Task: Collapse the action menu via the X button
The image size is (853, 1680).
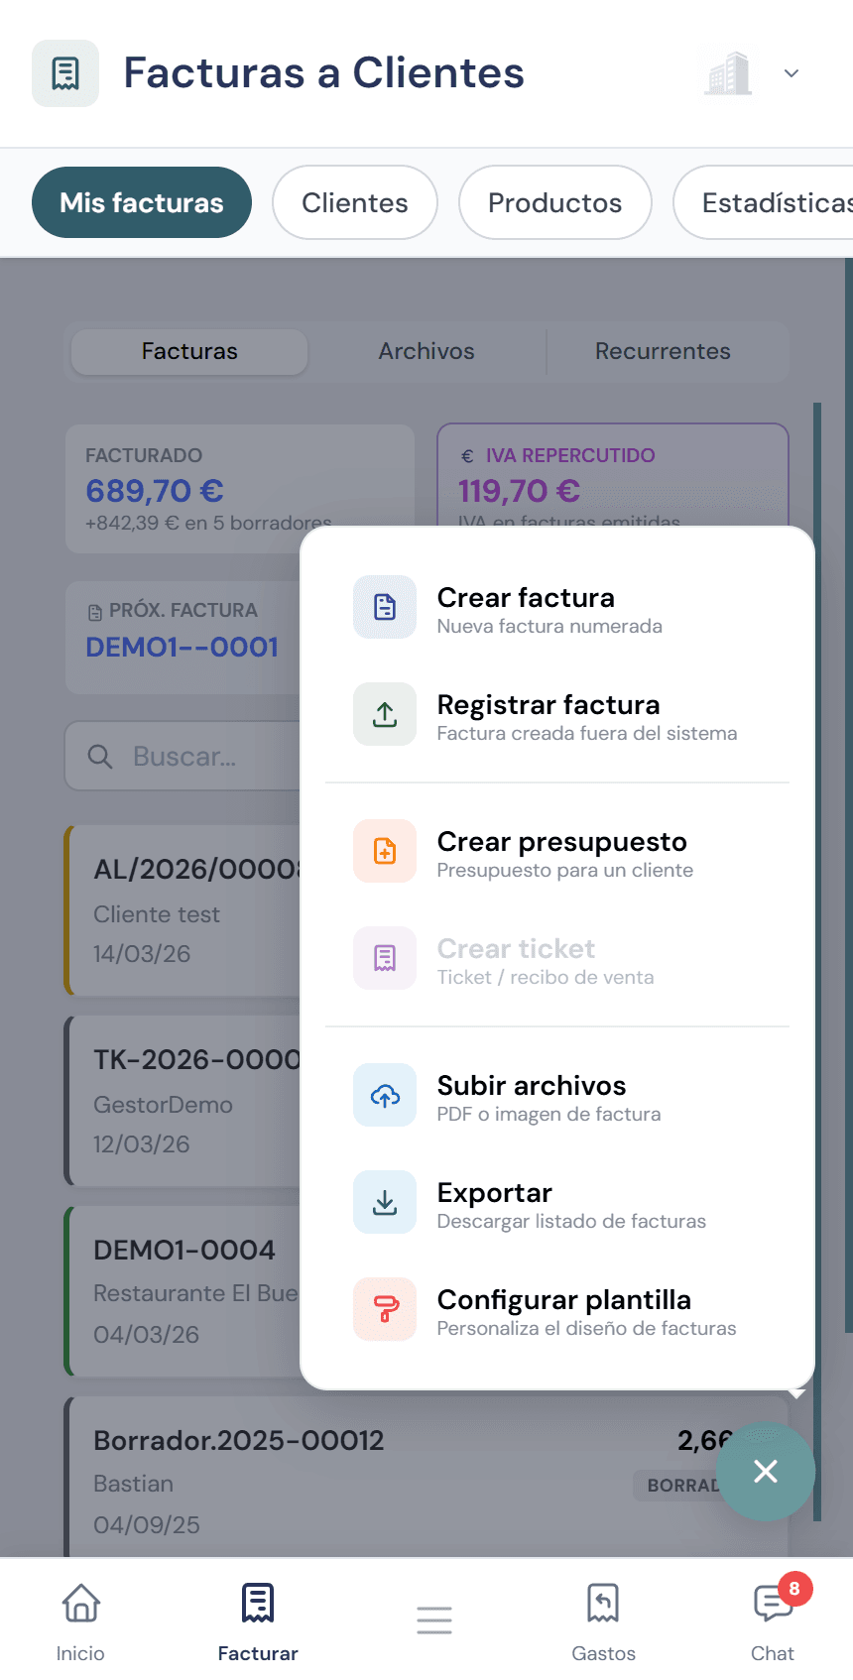Action: [765, 1472]
